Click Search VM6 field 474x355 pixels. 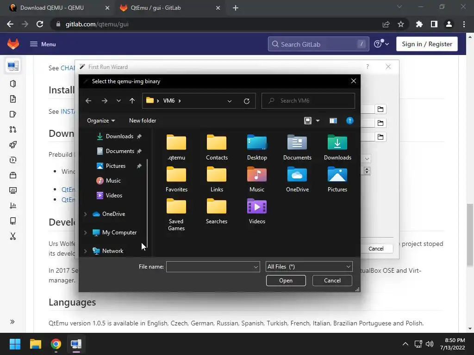pos(308,101)
